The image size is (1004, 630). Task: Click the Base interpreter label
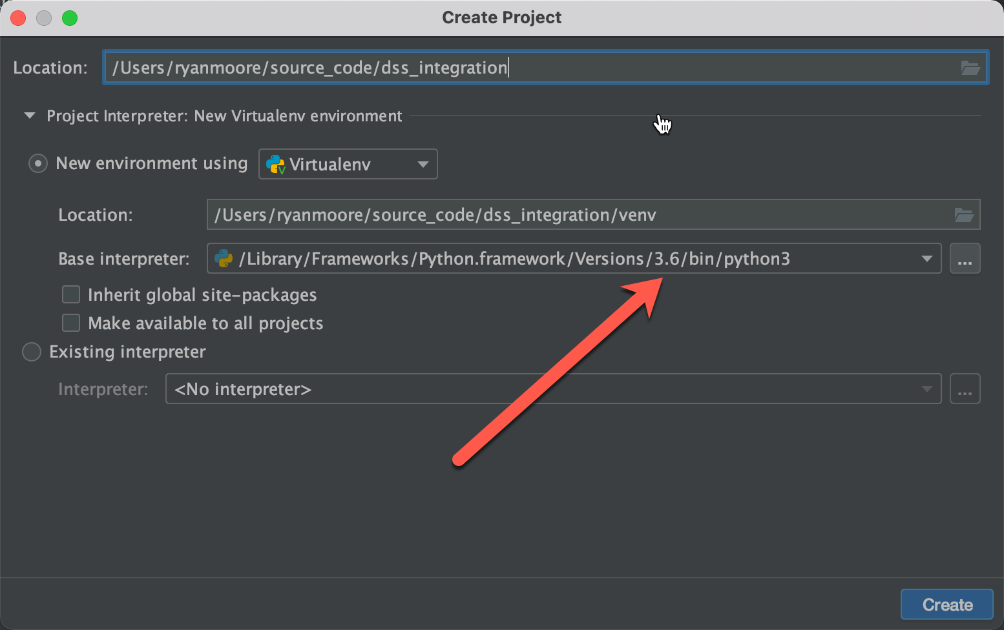[x=124, y=259]
